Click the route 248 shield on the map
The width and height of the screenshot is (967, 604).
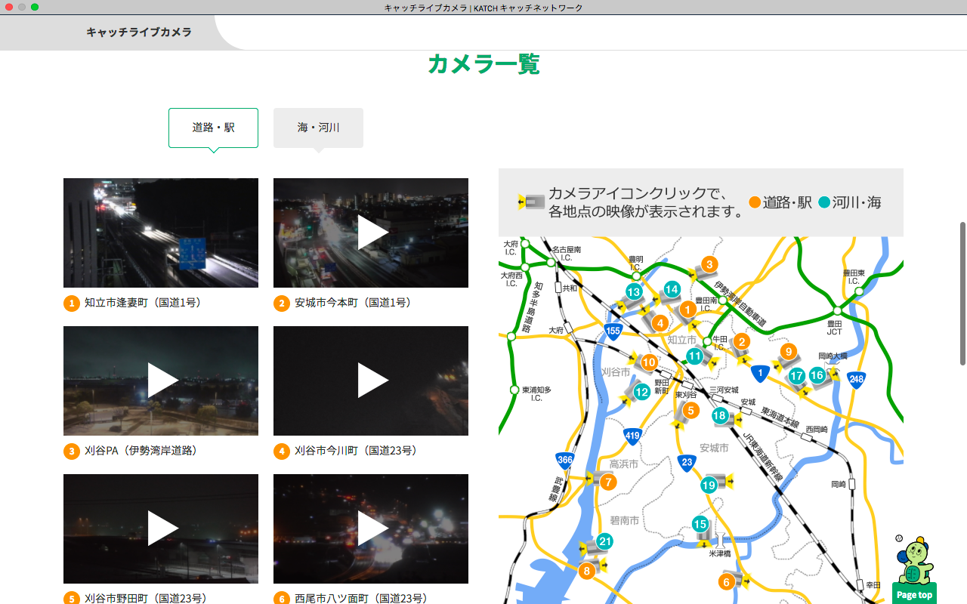pos(856,380)
